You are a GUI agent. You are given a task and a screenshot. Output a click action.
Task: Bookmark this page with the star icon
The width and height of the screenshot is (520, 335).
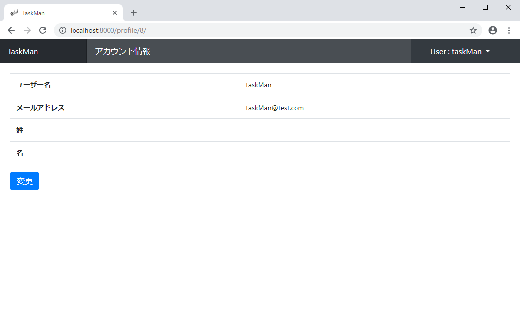(x=473, y=30)
